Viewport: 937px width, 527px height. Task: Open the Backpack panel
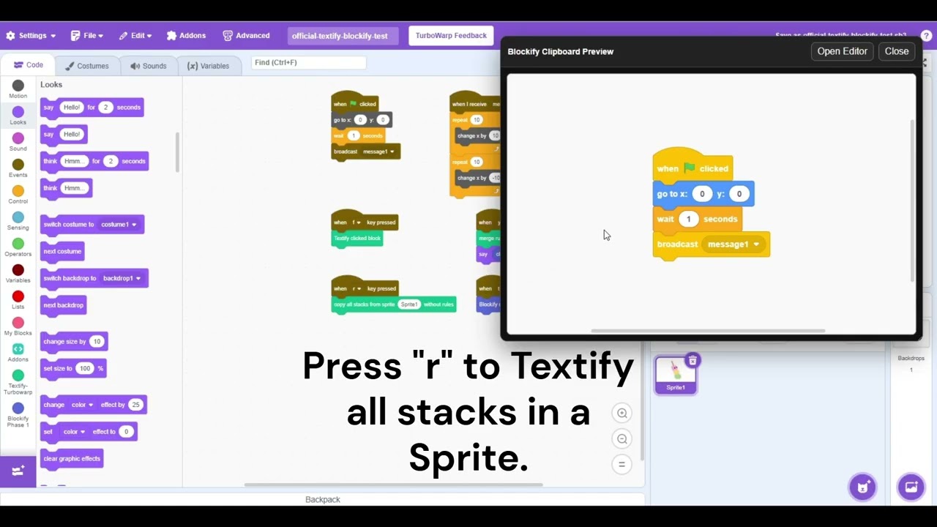(x=322, y=499)
